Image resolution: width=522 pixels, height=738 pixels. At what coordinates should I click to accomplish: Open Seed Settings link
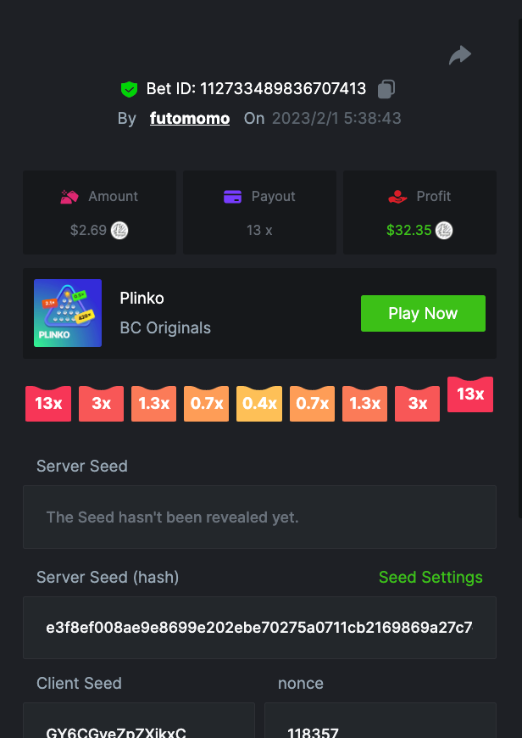coord(430,577)
